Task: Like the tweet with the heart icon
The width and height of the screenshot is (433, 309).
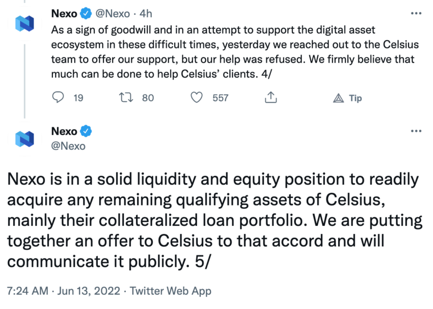Action: tap(197, 97)
